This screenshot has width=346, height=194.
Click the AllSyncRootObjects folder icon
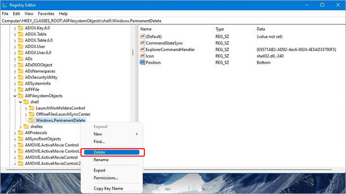[x=21, y=139]
